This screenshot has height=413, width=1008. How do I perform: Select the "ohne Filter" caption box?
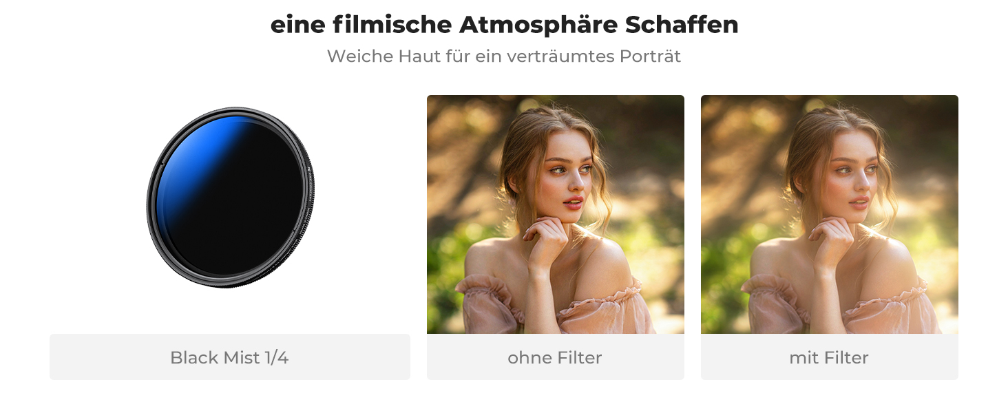(555, 357)
